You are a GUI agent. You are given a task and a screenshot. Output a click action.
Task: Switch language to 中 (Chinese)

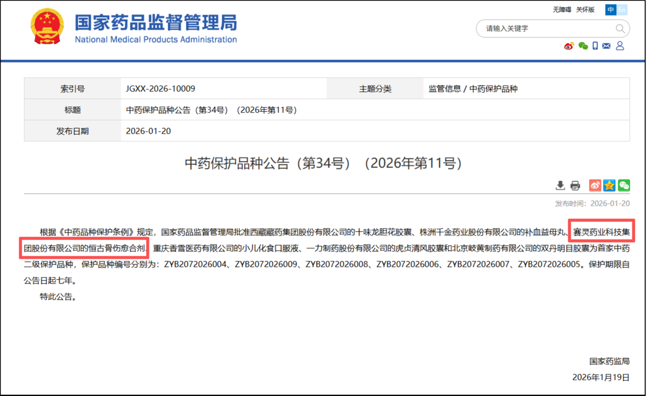pos(611,10)
